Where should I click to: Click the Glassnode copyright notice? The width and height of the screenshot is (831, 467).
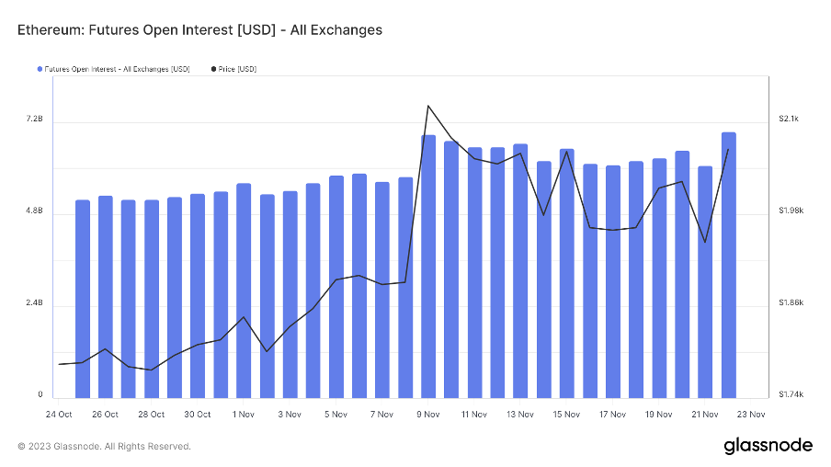tap(104, 447)
